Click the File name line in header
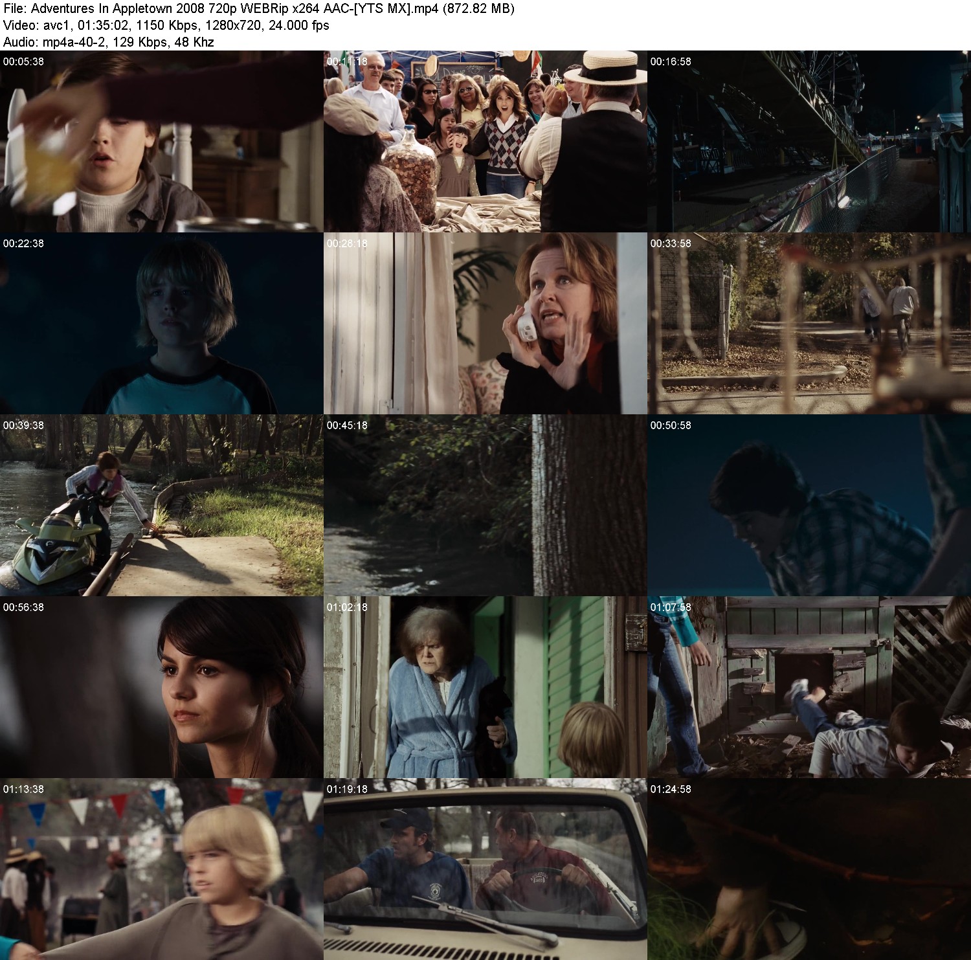Viewport: 971px width, 960px height. (259, 9)
